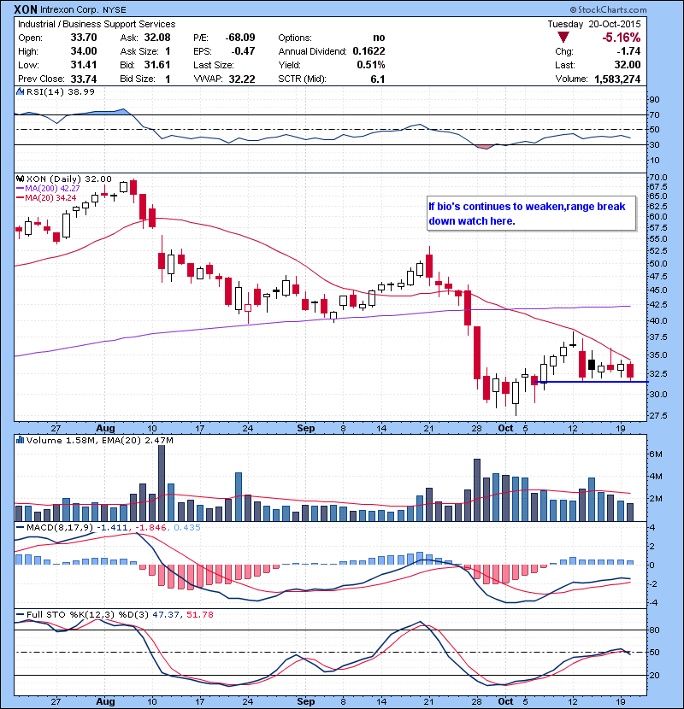Click the Annual Dividend value 0.1622
684x709 pixels.
tap(369, 51)
